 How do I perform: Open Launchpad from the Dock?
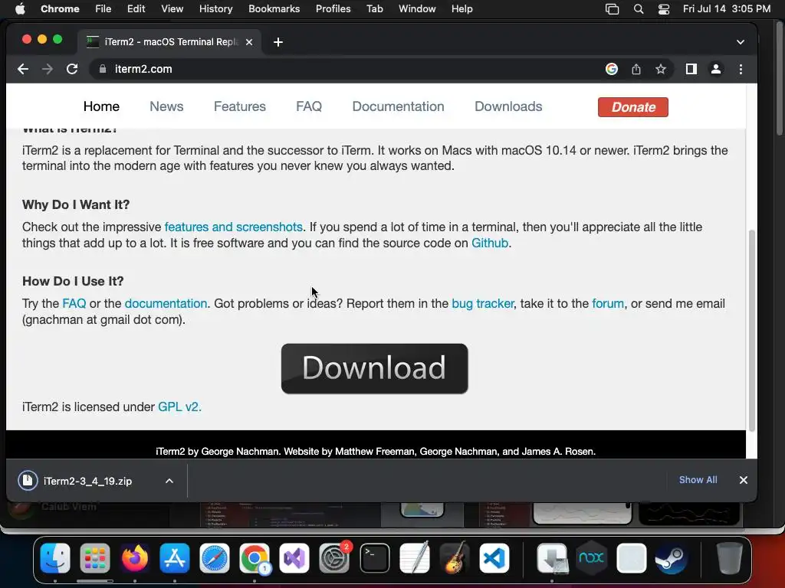pyautogui.click(x=94, y=558)
